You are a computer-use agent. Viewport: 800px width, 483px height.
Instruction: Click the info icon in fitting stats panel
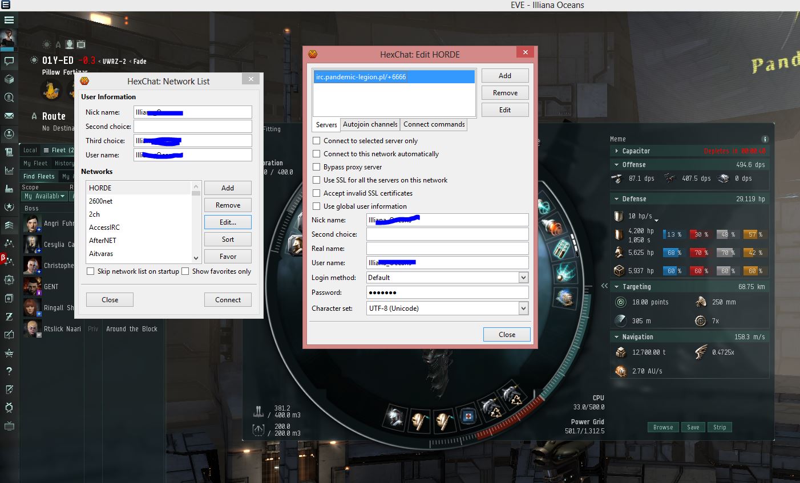(x=765, y=139)
